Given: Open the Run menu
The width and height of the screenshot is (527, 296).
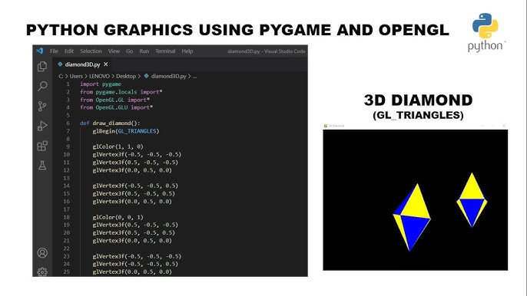Looking at the screenshot, I should (144, 51).
